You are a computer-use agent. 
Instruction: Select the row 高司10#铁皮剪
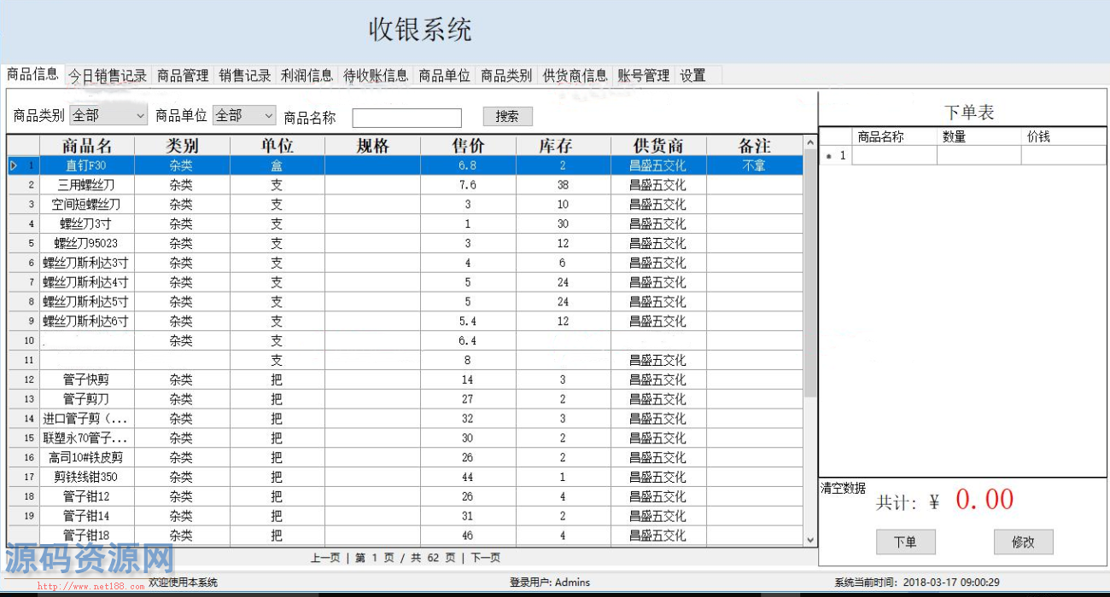coord(406,457)
